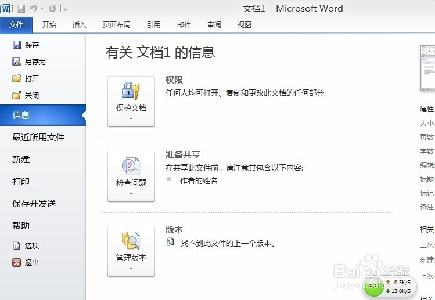Click the Redo icon in quick access toolbar
The image size is (435, 300).
52,9
